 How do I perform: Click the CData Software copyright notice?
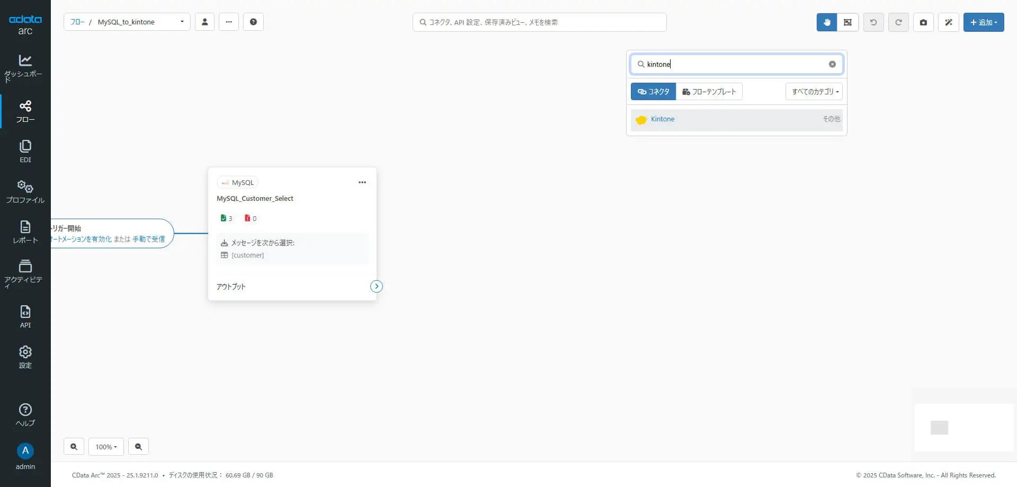click(x=926, y=475)
